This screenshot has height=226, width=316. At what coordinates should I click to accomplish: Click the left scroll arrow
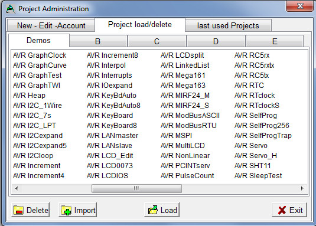(x=17, y=188)
